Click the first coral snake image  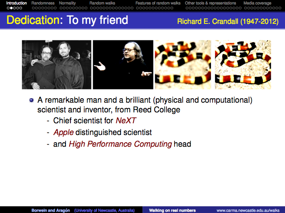pos(183,64)
